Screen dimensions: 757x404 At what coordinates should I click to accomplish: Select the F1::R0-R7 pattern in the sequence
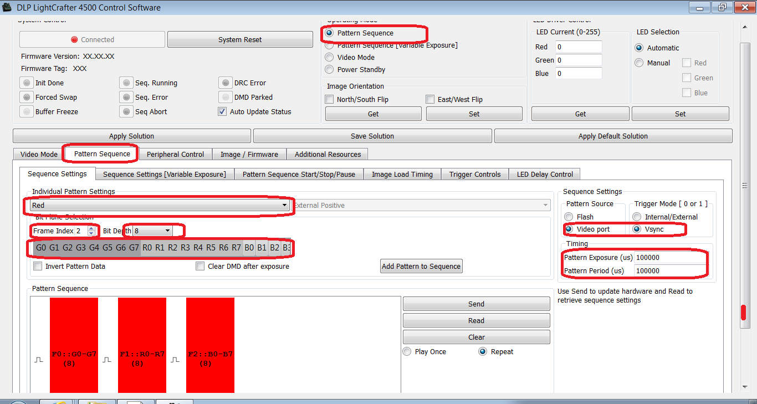(x=142, y=346)
